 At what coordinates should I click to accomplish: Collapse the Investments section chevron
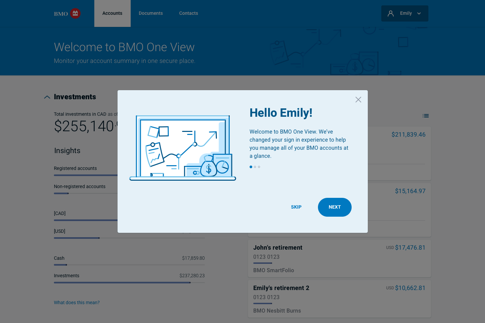click(47, 97)
